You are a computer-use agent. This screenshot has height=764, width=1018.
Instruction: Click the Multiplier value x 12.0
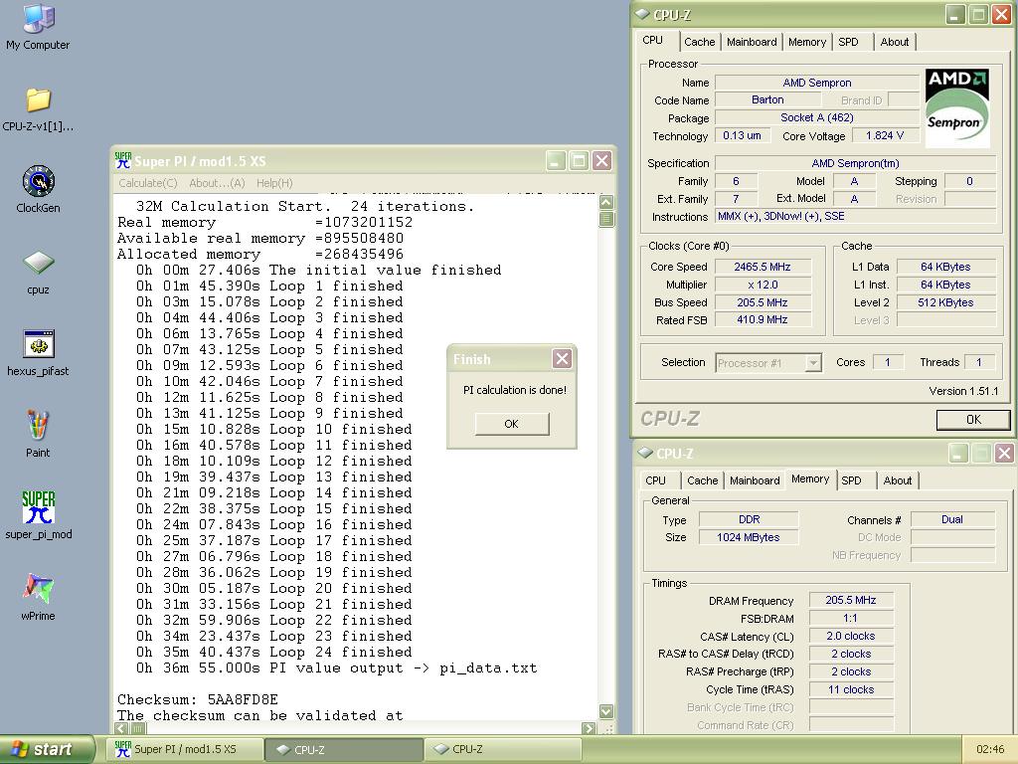[x=763, y=285]
